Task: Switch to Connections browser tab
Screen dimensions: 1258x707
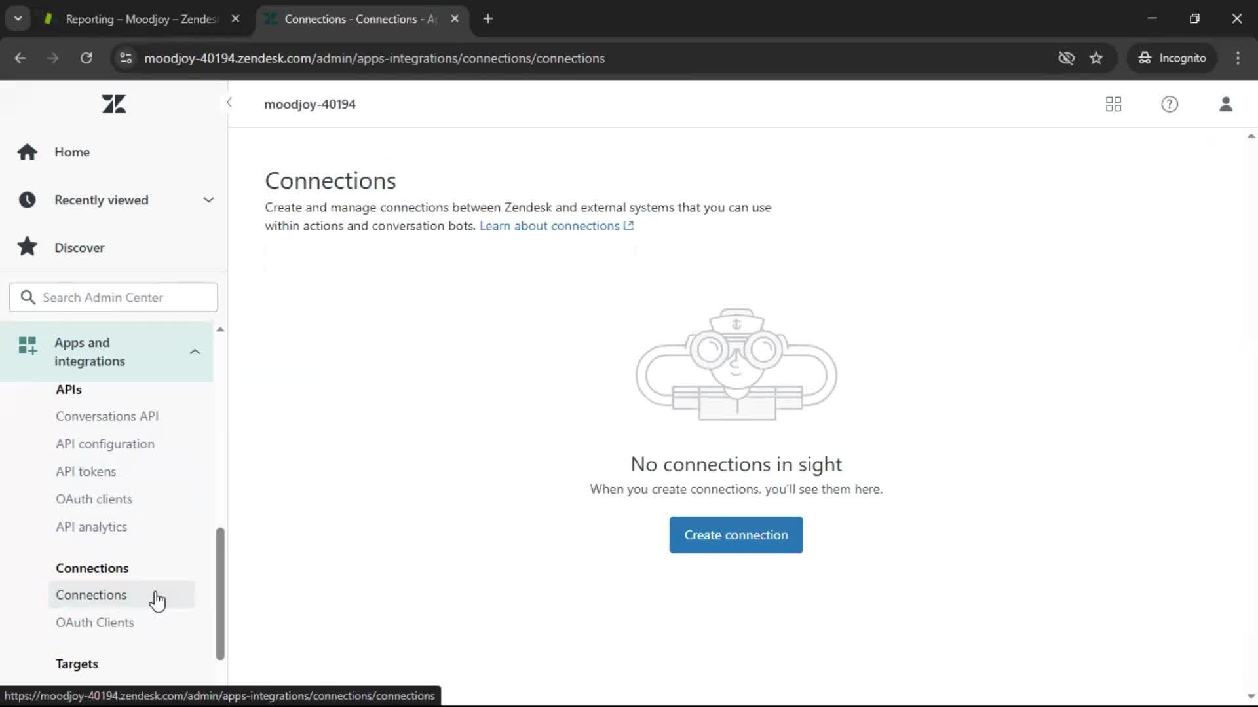Action: click(x=360, y=19)
